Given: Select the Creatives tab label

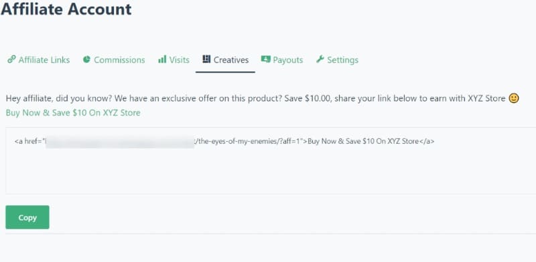Looking at the screenshot, I should click(x=231, y=60).
